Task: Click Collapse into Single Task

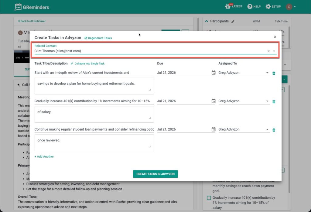Action: point(87,64)
